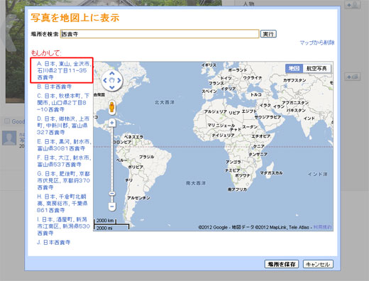Screen dimensions: 369x281
Task: Choose result B 日本西養寺
Action: point(55,87)
